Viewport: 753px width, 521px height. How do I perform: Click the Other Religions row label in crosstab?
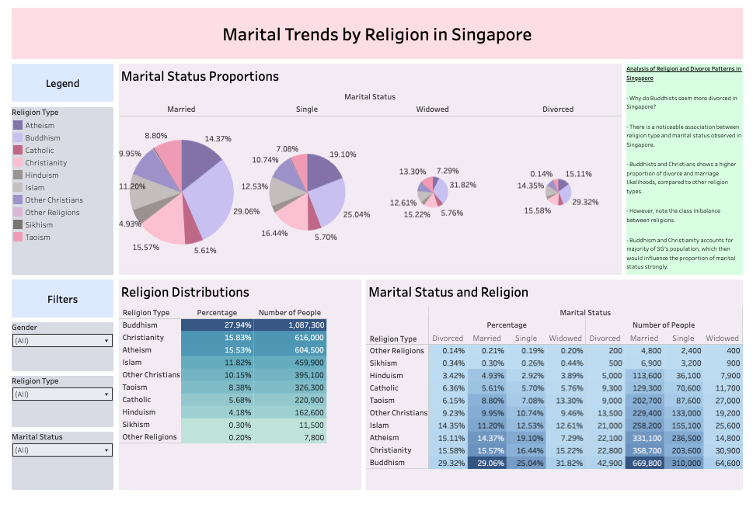[x=397, y=351]
